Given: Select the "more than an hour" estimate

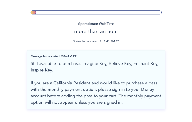Looking at the screenshot, I should (x=96, y=31).
